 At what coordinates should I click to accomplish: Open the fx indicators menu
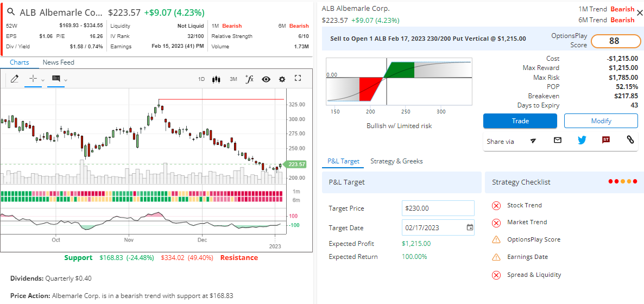(x=249, y=79)
